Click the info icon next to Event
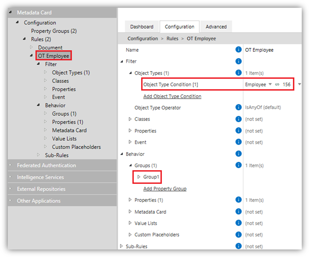Viewport: 309px width, 257px height. point(239,142)
